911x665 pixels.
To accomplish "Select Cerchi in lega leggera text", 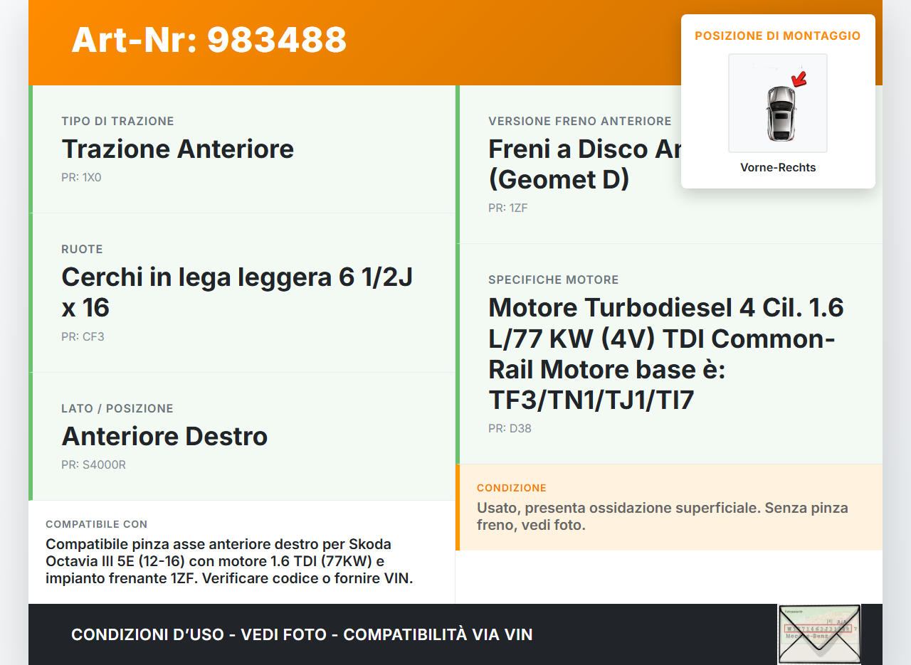I will [x=238, y=292].
